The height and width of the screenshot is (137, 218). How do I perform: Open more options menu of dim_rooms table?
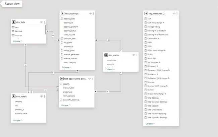click(x=137, y=55)
